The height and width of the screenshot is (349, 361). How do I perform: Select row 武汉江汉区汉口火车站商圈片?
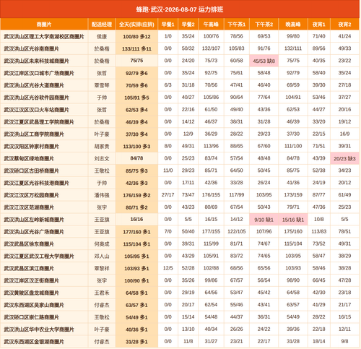click(180, 110)
